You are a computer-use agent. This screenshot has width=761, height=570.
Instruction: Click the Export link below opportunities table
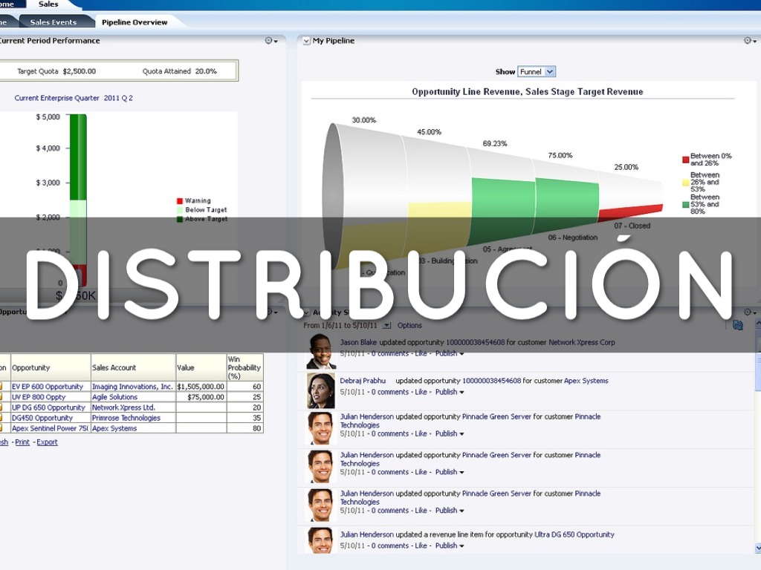47,442
